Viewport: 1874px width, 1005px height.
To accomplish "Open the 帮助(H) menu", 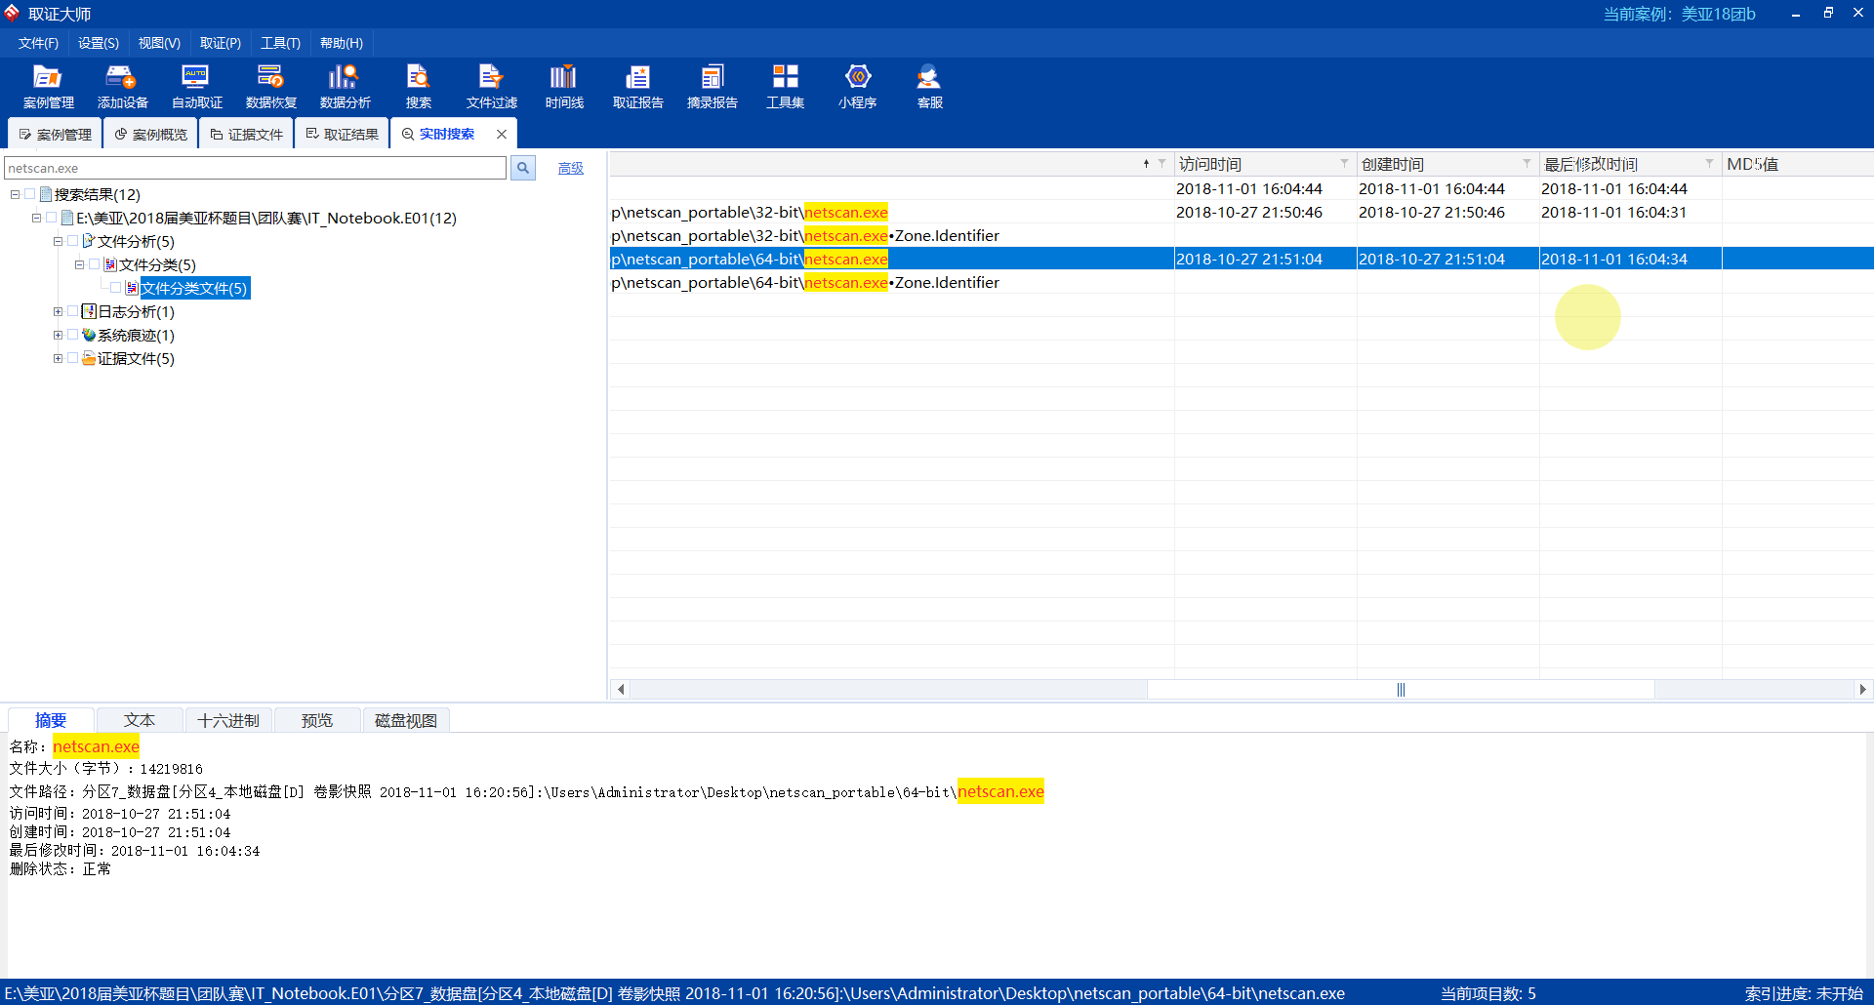I will tap(342, 43).
